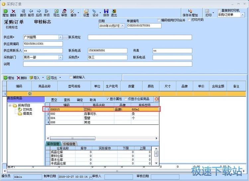This screenshot has height=181, width=249.
Task: Click the 单据编号 field CGD201810270301
Action: [x=144, y=26]
